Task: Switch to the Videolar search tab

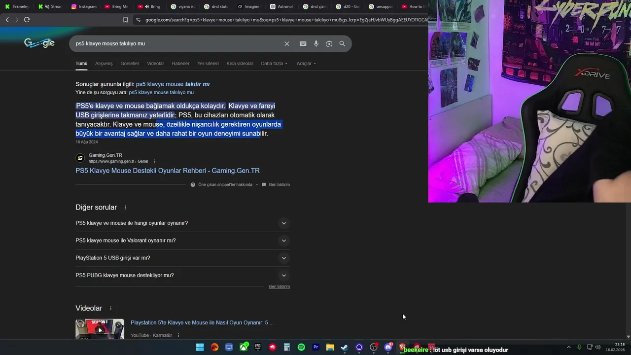Action: pyautogui.click(x=155, y=64)
